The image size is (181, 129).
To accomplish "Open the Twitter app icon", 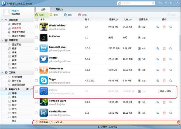I will point(44,59).
